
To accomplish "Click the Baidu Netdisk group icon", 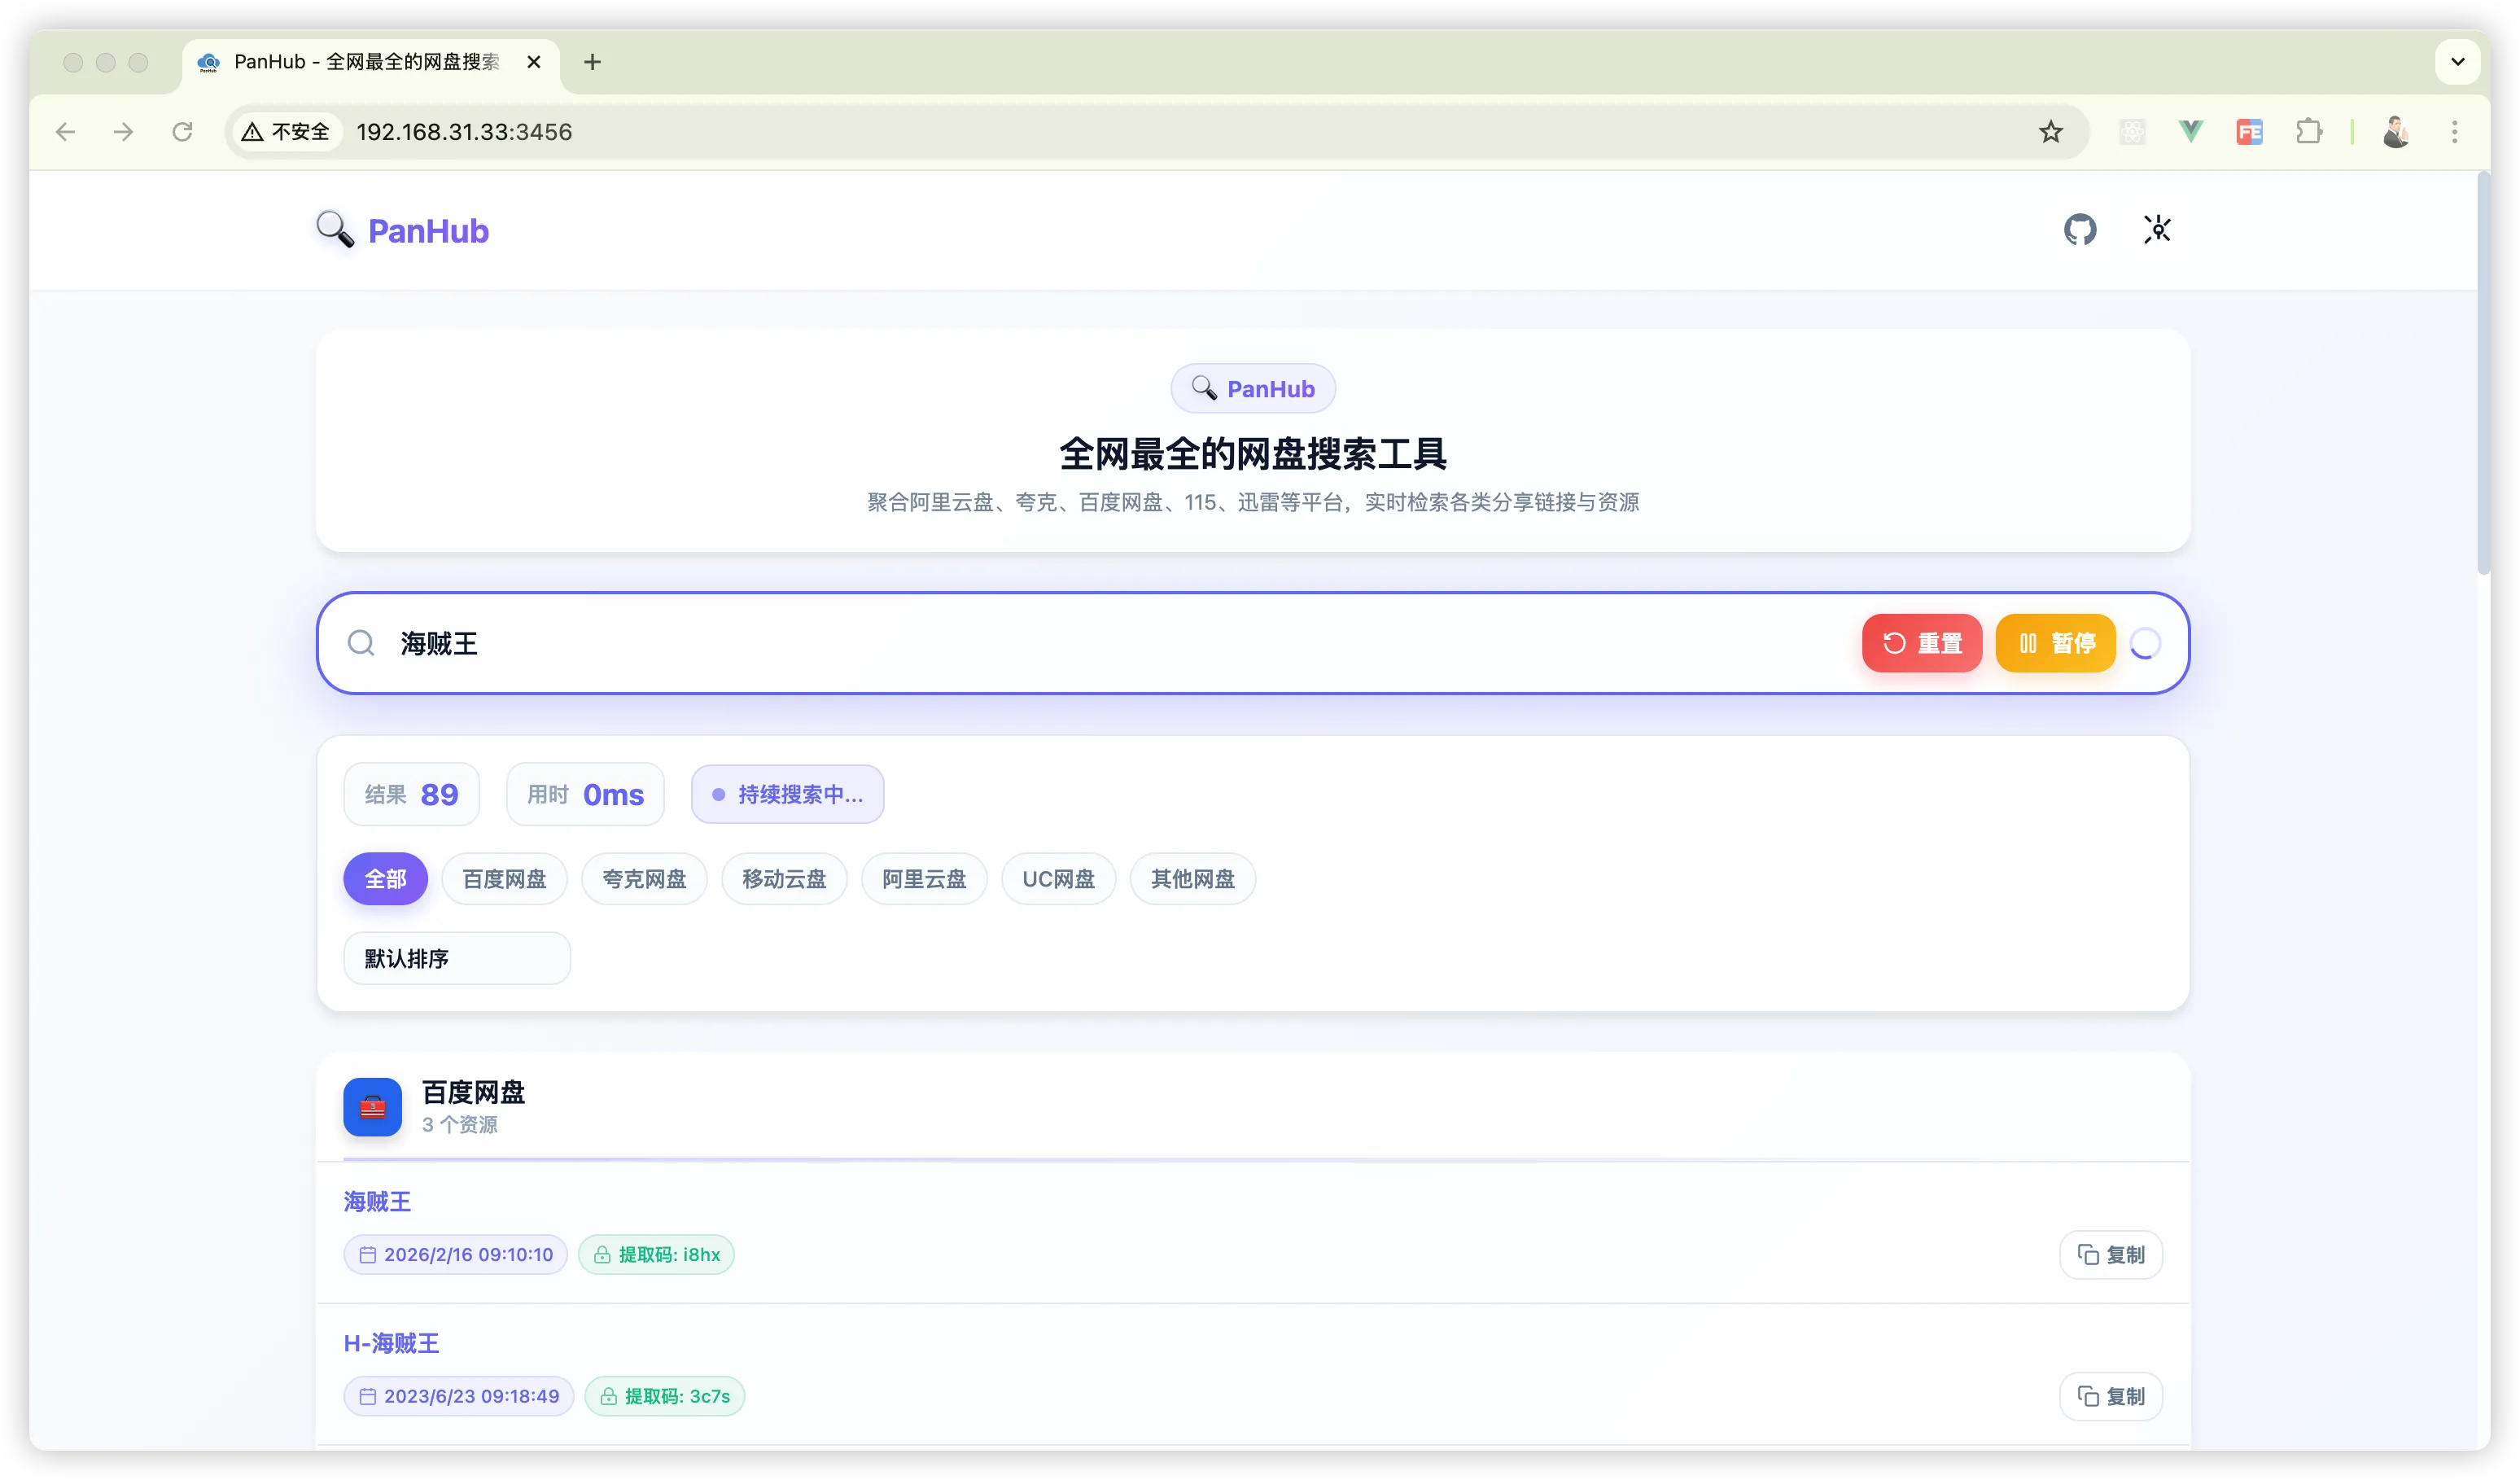I will tap(373, 1107).
